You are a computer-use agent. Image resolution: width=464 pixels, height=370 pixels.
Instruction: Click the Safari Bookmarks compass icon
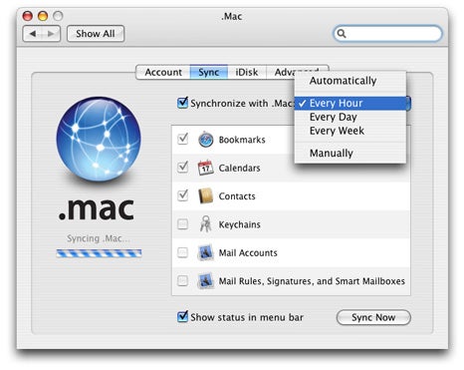point(206,140)
